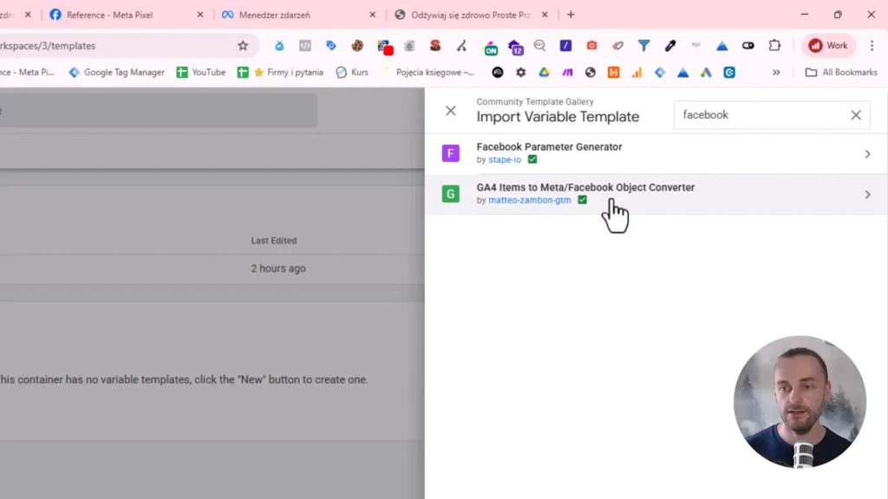Image resolution: width=888 pixels, height=499 pixels.
Task: Open the extension with purple 12 badge
Action: click(515, 47)
